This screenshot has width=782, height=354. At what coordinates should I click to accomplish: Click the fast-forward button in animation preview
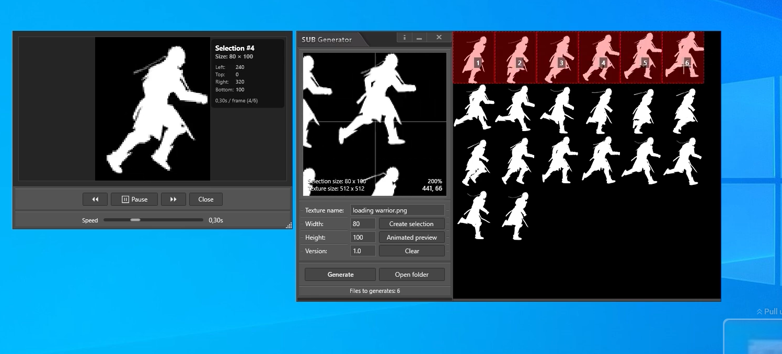[x=173, y=199]
